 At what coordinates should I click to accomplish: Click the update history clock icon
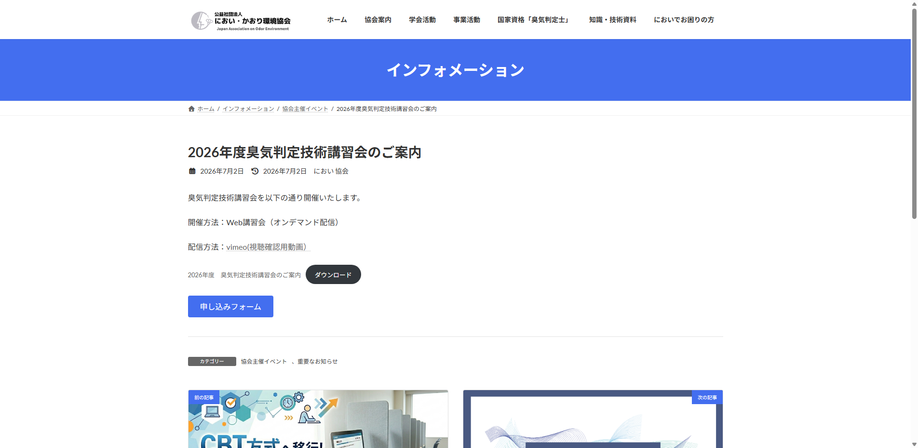coord(255,171)
